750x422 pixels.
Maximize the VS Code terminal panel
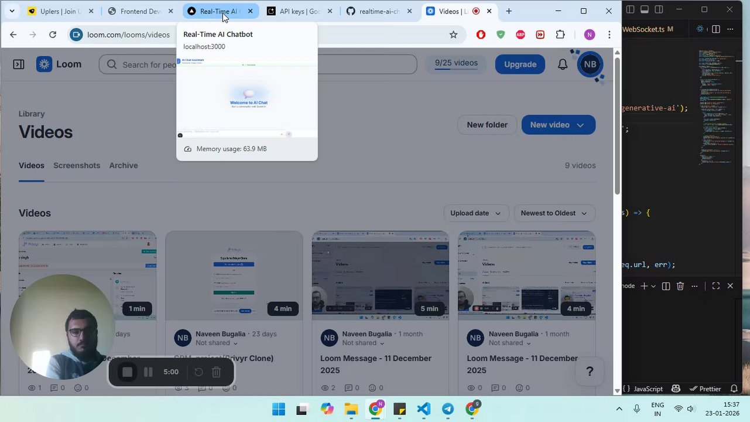click(716, 286)
